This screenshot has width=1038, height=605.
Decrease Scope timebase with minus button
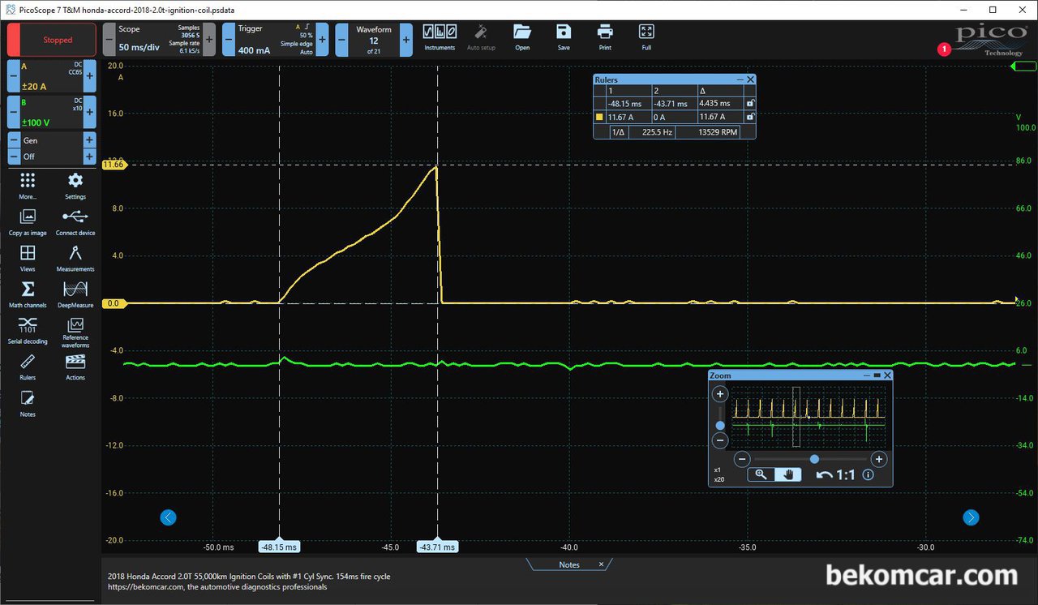pyautogui.click(x=109, y=40)
